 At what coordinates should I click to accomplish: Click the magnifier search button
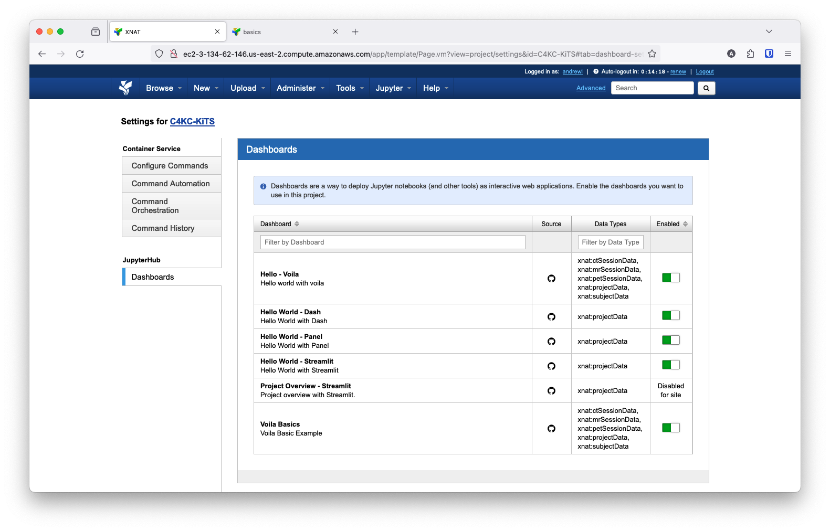(x=706, y=88)
